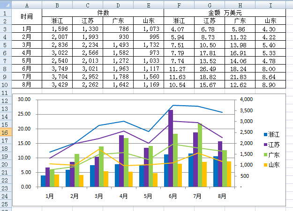Click the merged 件数 header cell
This screenshot has width=293, height=211.
pyautogui.click(x=103, y=13)
